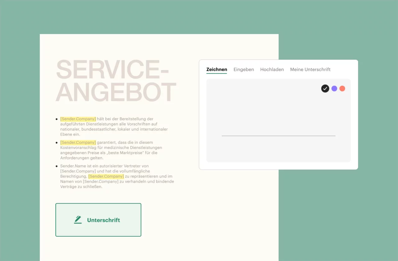398x261 pixels.
Task: Choose the purple signature color
Action: [334, 88]
